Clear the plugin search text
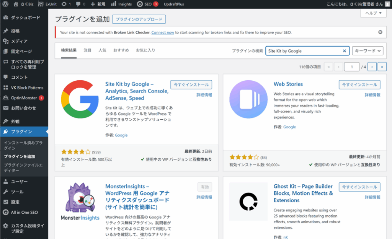Viewport: 392px width, 239px height. click(344, 51)
